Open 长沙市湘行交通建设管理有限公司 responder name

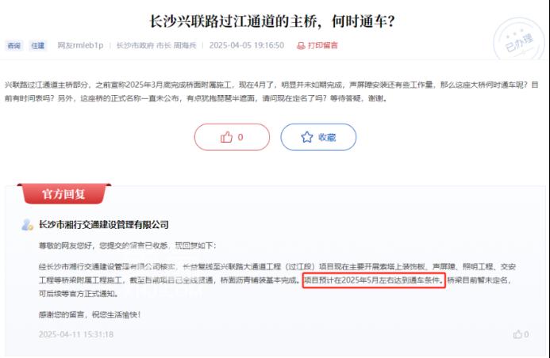point(103,225)
